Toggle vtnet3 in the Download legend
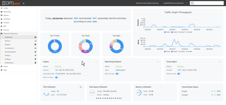Viewport: 226px width, 105px height. click(x=182, y=32)
